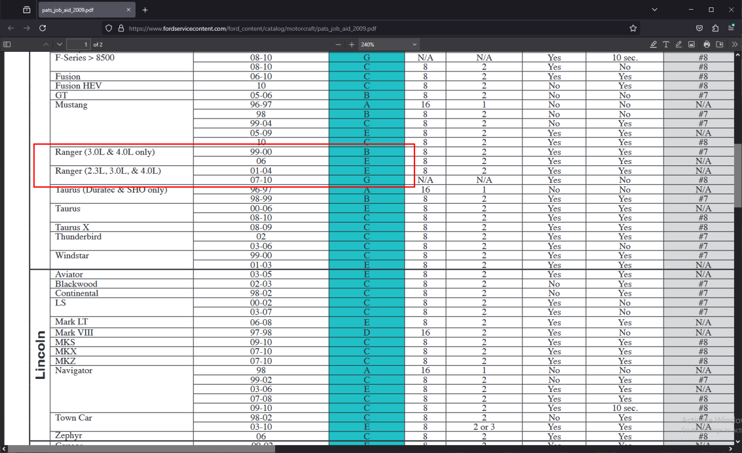
Task: Close the pats_job_aid_2009.pdf tab
Action: click(x=128, y=10)
